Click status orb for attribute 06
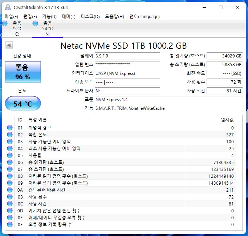The height and width of the screenshot is (236, 248). [10, 162]
